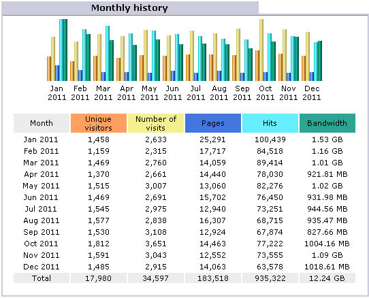Select the May 2011 row label

[x=41, y=186]
